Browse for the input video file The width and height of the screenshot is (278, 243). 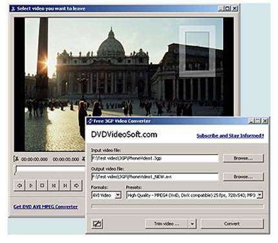[243, 158]
